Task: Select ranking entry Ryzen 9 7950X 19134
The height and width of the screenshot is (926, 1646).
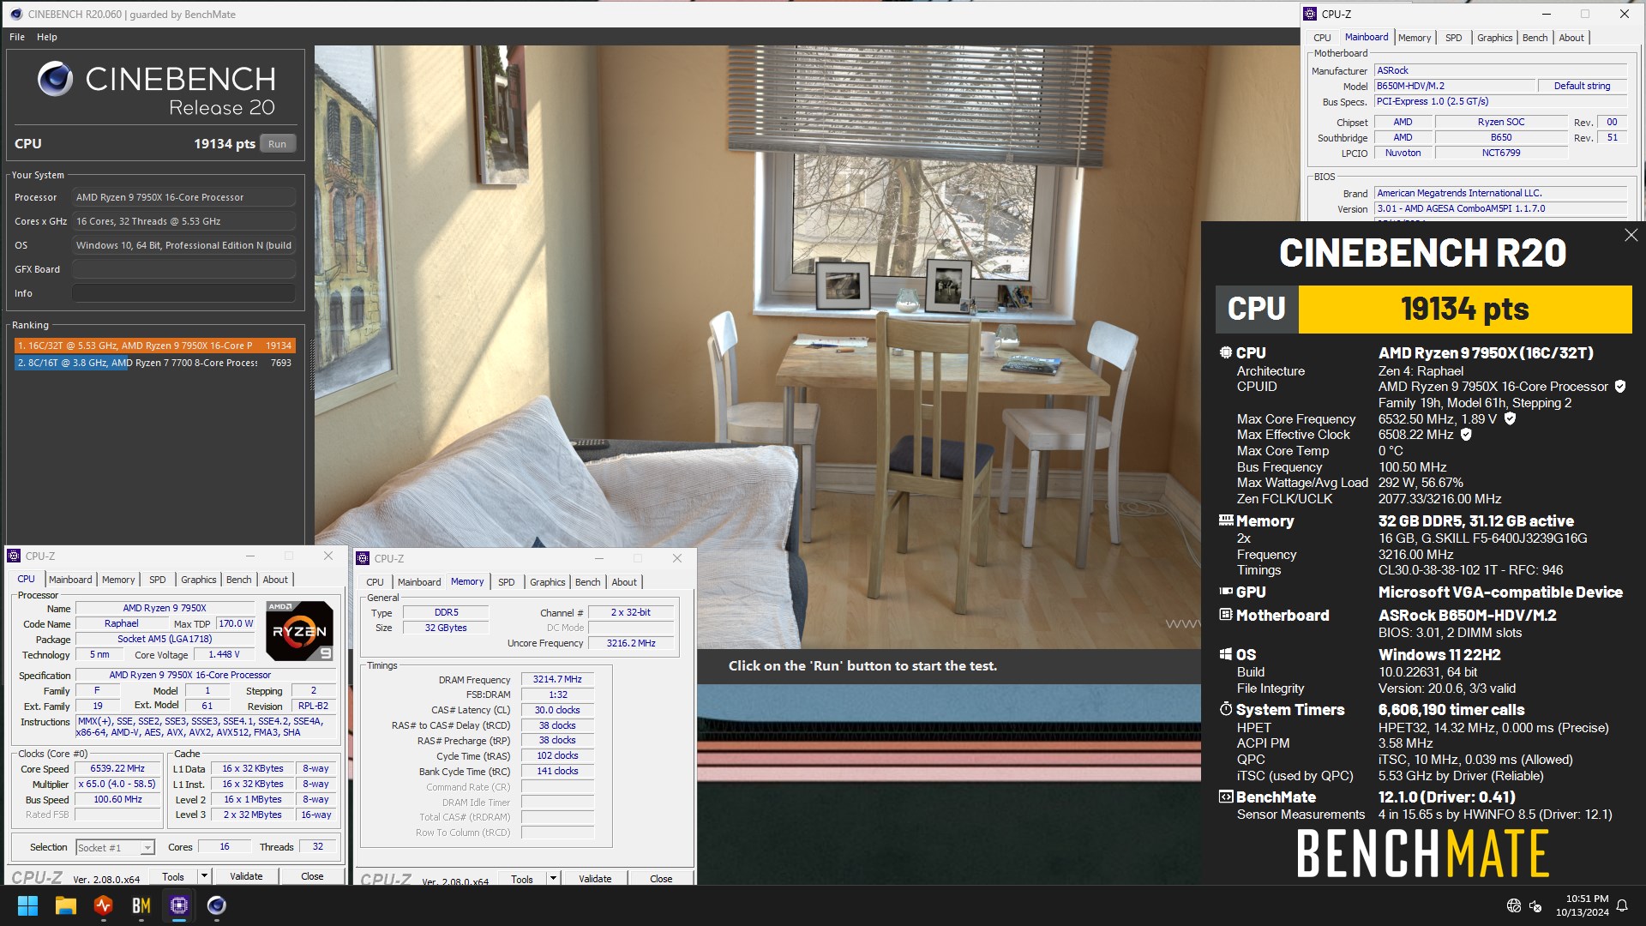Action: click(x=155, y=346)
